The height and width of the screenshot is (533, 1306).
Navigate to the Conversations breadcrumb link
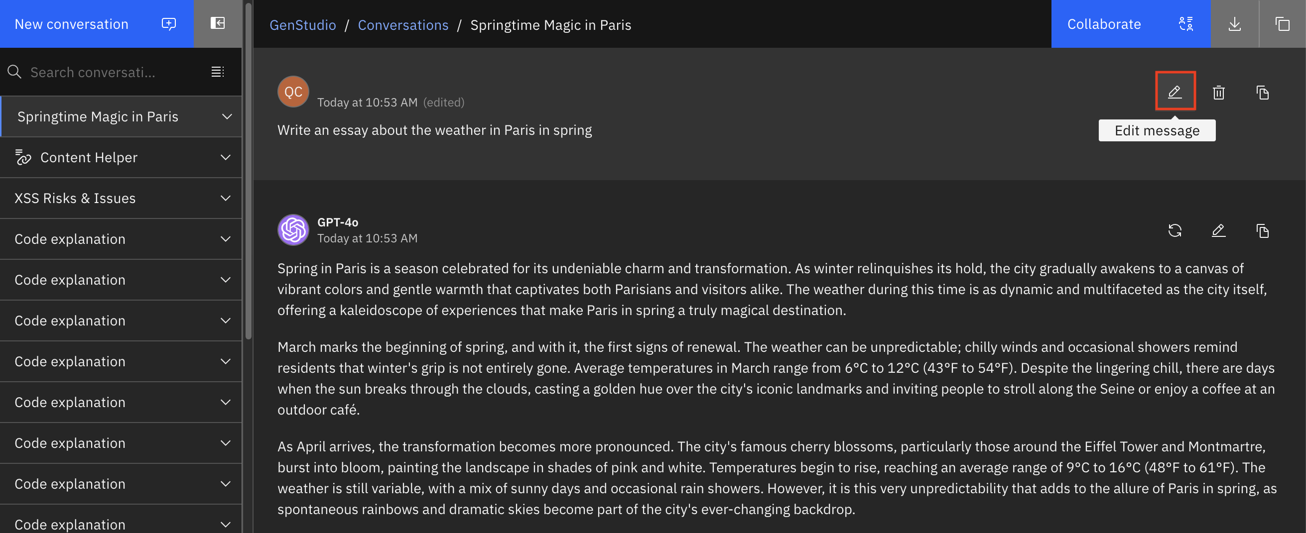coord(402,25)
